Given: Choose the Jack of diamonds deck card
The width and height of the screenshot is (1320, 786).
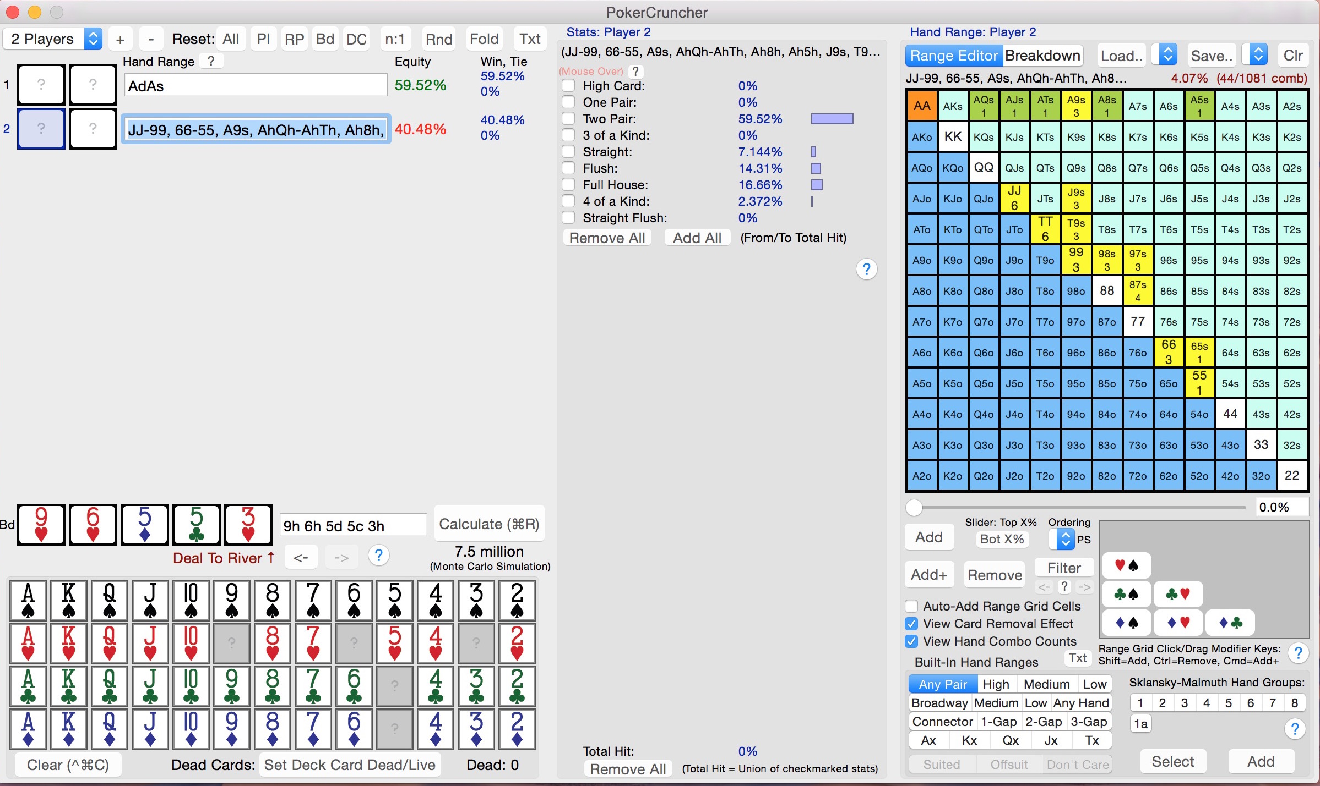Looking at the screenshot, I should coord(150,729).
